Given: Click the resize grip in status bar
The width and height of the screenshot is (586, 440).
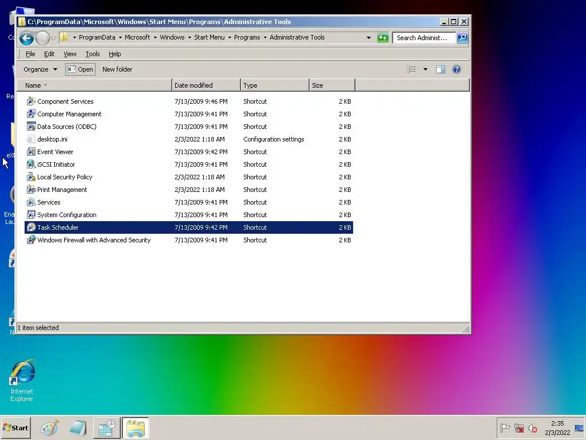Looking at the screenshot, I should pos(466,329).
